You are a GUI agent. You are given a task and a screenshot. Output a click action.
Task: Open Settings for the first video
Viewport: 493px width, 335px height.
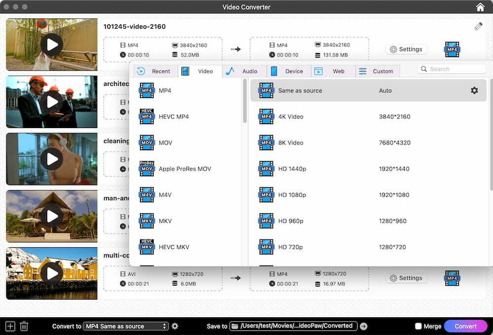[406, 49]
